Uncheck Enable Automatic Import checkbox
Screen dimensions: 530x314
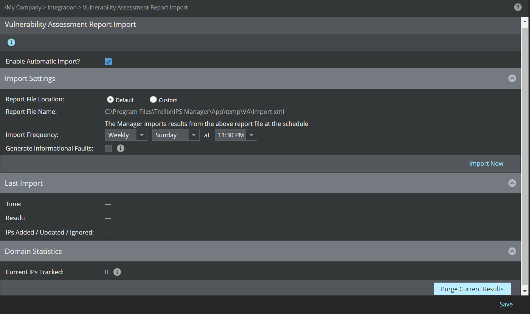click(x=108, y=62)
